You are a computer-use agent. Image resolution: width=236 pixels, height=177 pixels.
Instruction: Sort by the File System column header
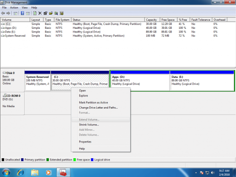click(x=63, y=20)
